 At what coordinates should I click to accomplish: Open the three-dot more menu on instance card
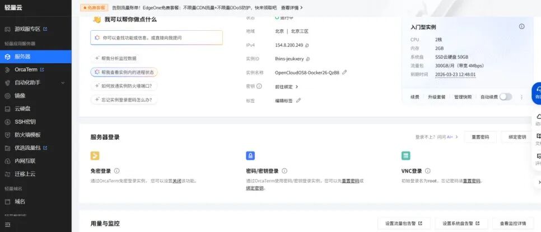(x=522, y=97)
